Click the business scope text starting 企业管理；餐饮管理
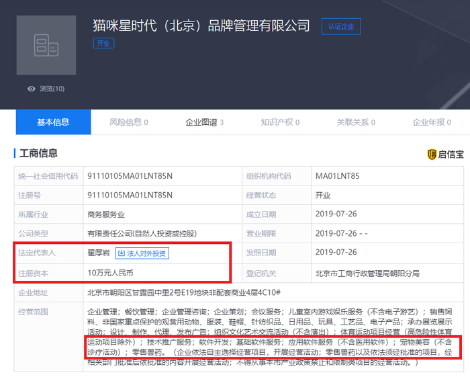This screenshot has height=383, width=470. point(270,337)
